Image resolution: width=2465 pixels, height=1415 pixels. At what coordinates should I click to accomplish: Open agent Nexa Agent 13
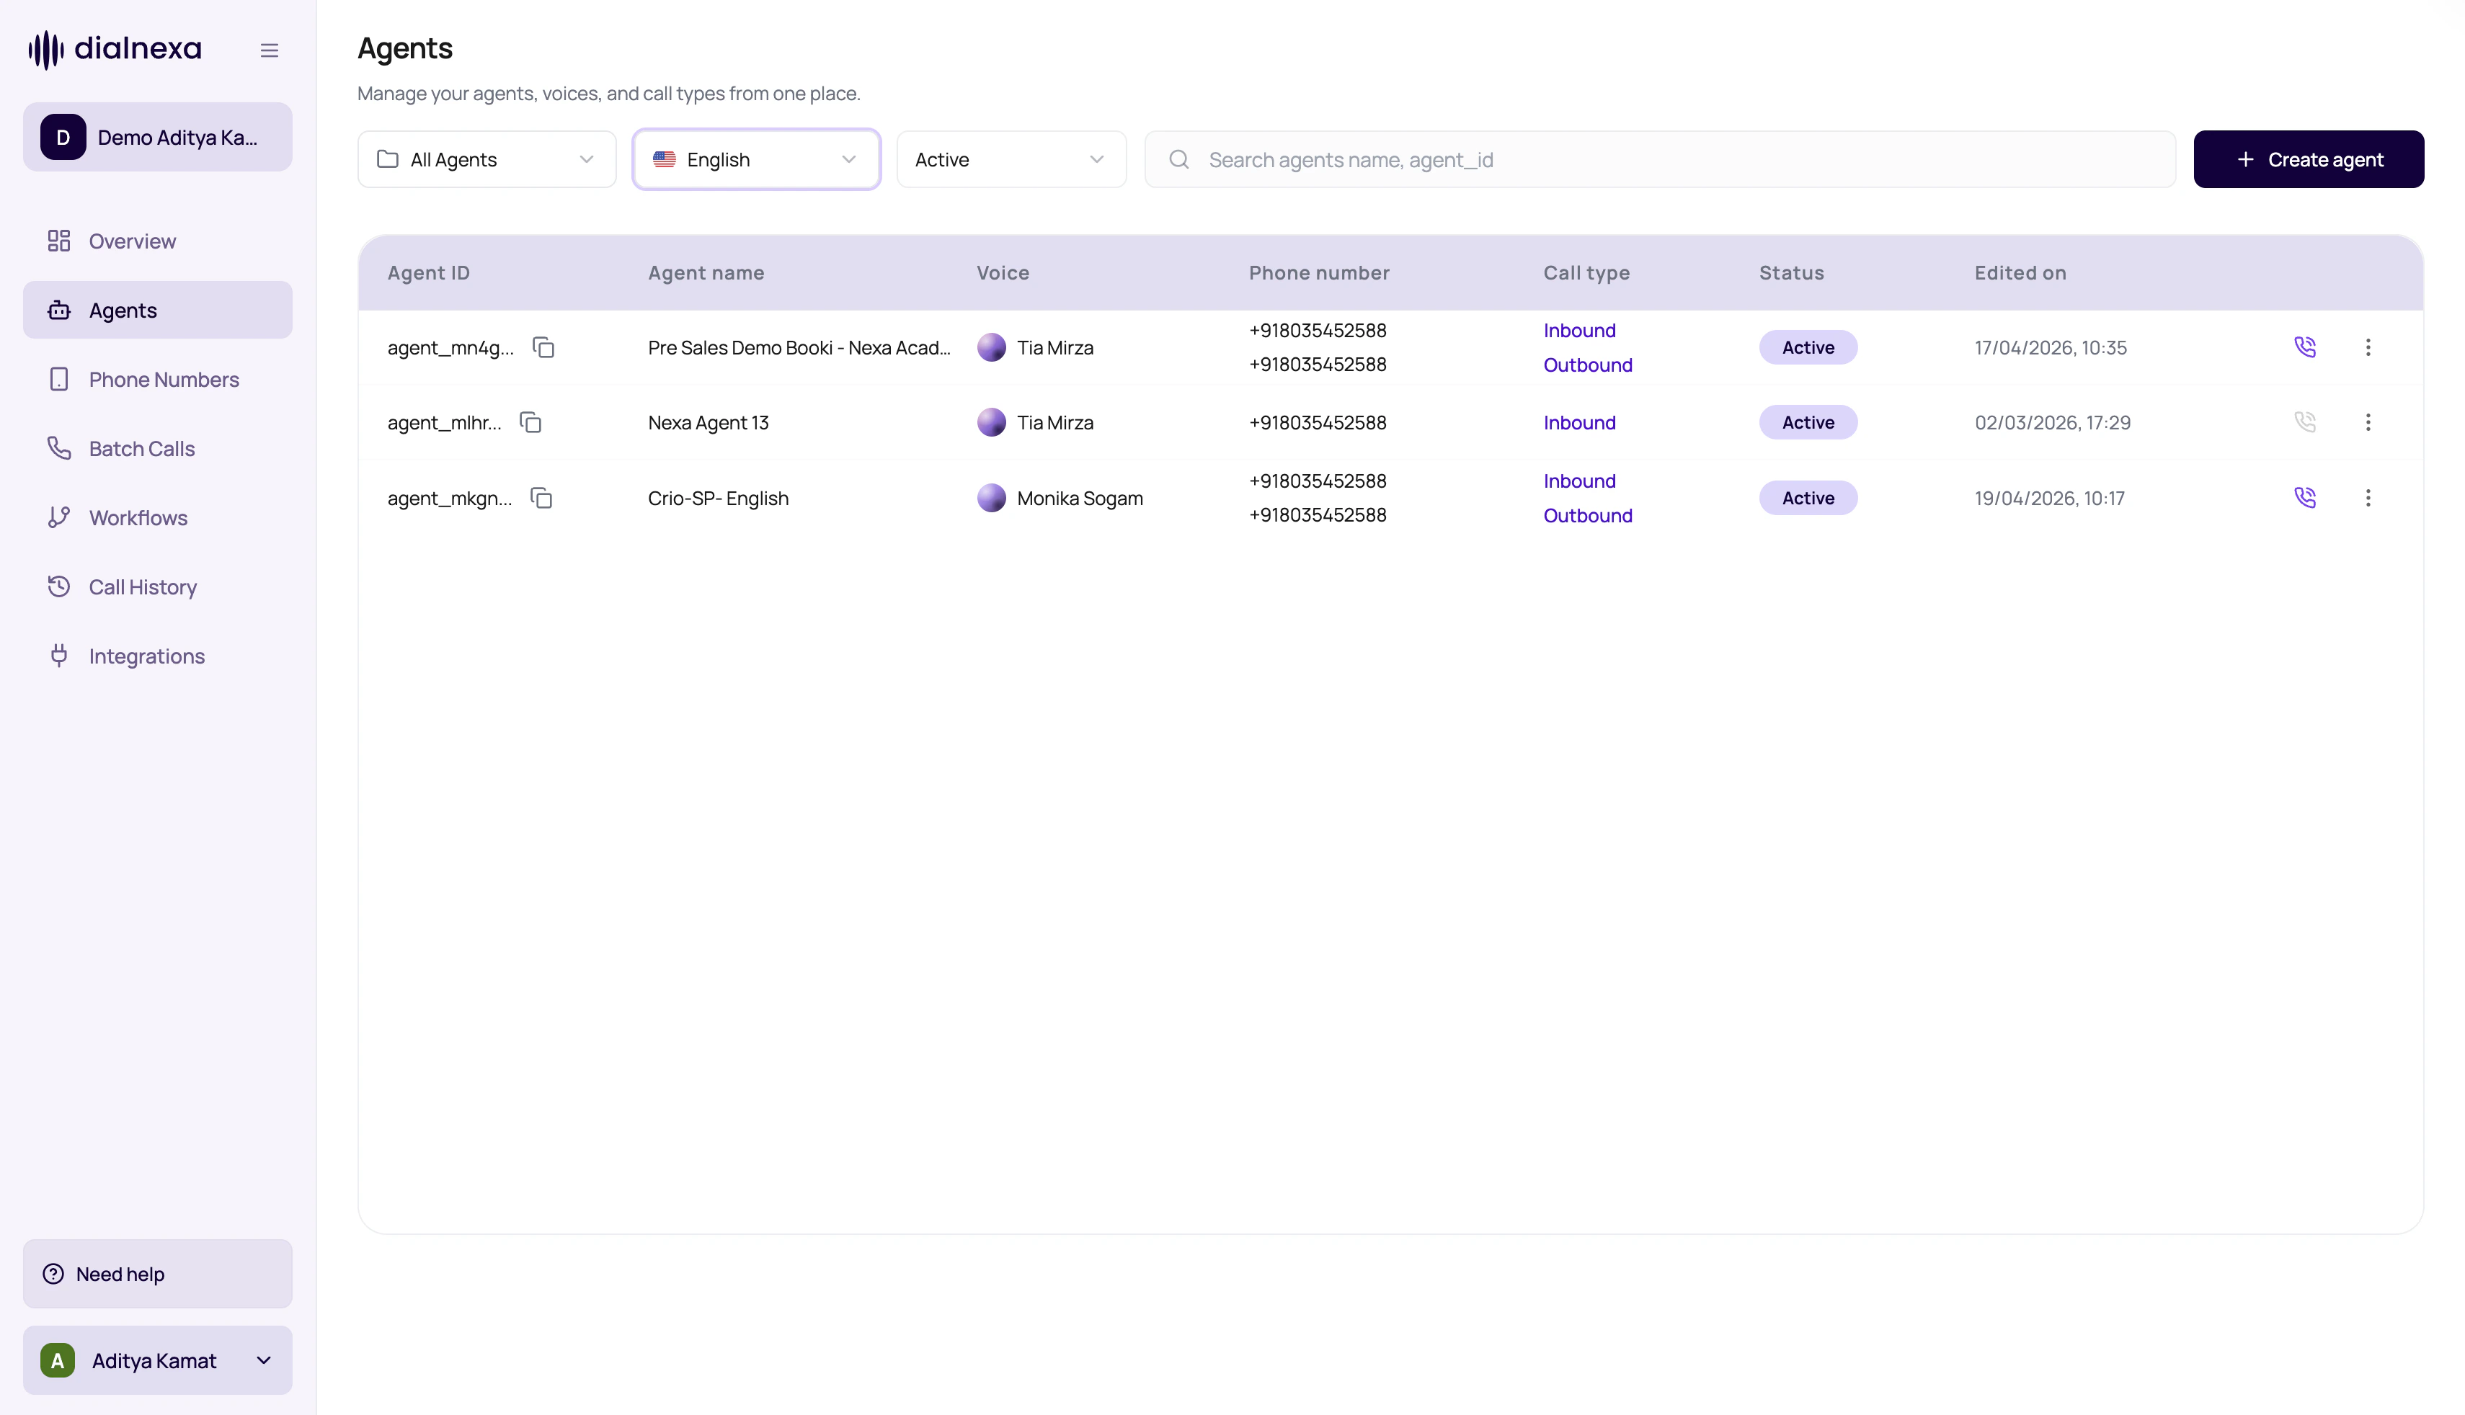click(709, 423)
